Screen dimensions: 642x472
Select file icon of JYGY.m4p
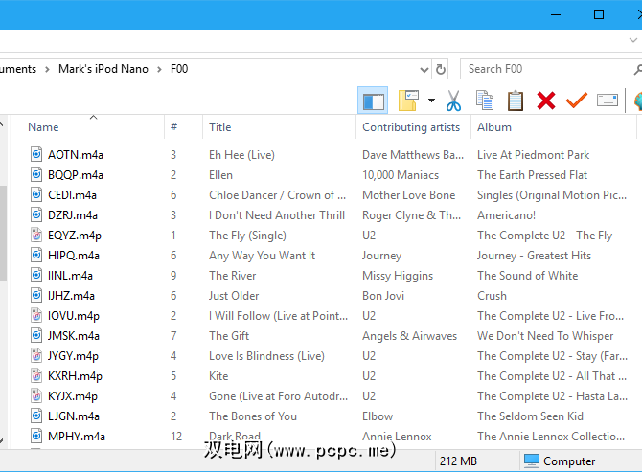click(x=36, y=355)
